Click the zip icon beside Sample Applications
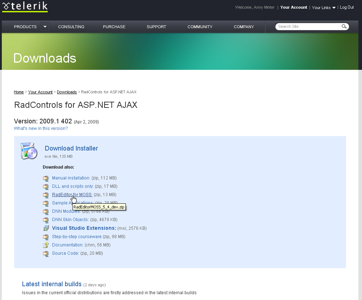362x300 pixels. pos(46,203)
